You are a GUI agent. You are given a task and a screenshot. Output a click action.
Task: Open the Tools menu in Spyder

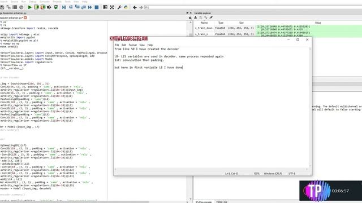[x=68, y=1]
